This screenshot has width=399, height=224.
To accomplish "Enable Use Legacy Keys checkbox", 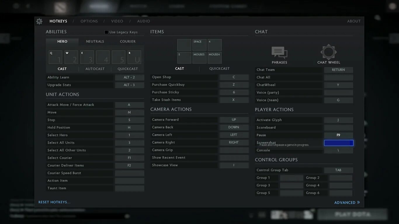I will pos(106,32).
